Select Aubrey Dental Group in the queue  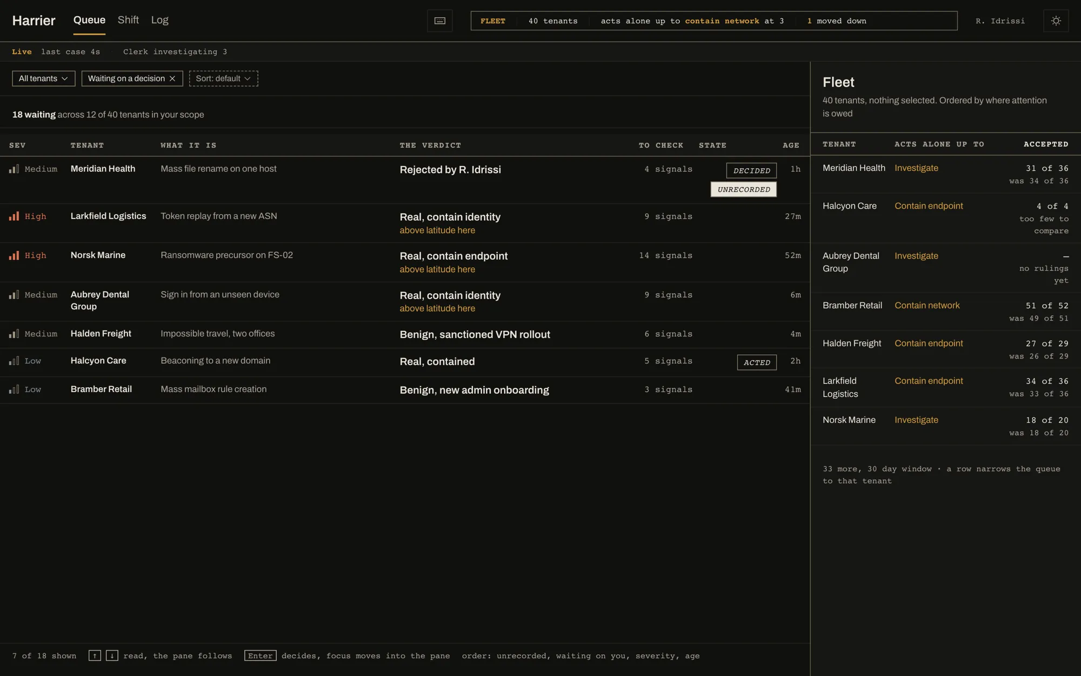(405, 302)
